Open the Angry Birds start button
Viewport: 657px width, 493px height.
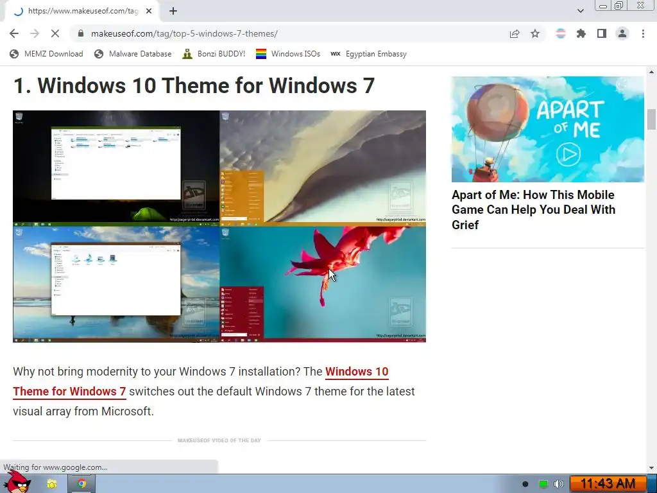(17, 483)
